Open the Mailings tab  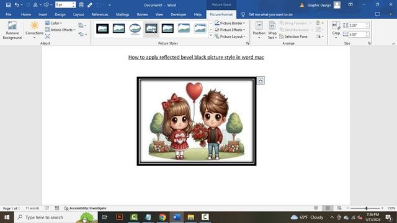(123, 14)
